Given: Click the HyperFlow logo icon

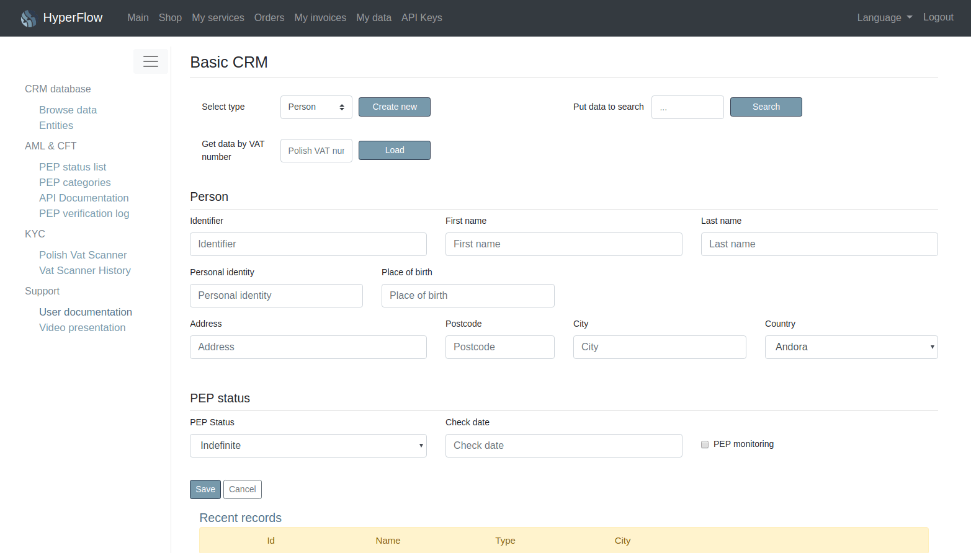Looking at the screenshot, I should (28, 18).
